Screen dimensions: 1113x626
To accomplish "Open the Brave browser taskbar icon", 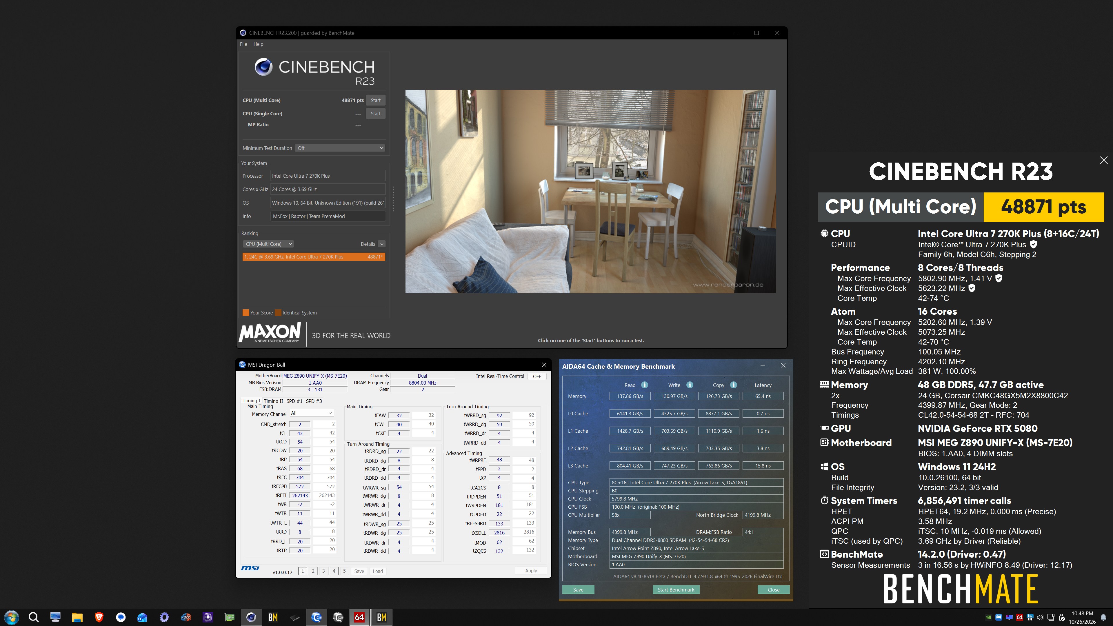I will point(99,617).
